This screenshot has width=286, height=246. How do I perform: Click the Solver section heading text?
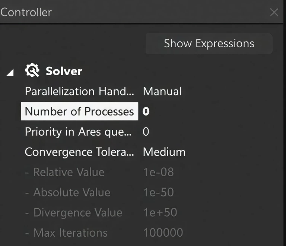(64, 71)
